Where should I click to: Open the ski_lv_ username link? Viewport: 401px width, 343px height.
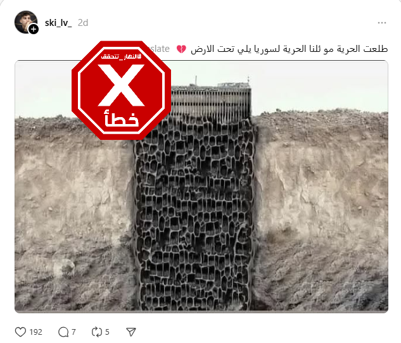pyautogui.click(x=58, y=23)
